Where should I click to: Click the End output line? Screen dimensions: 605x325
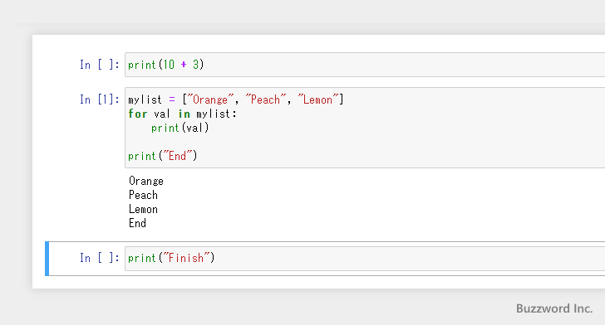[x=137, y=223]
